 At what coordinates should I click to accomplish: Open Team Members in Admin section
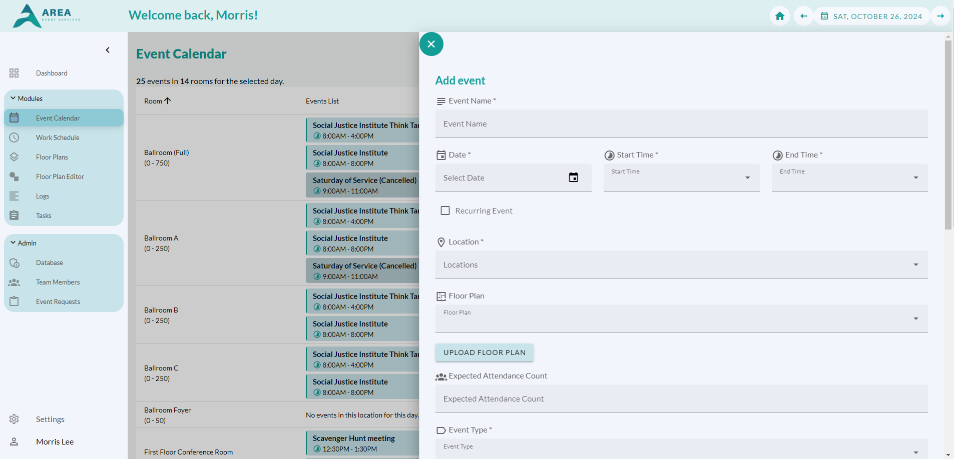58,282
